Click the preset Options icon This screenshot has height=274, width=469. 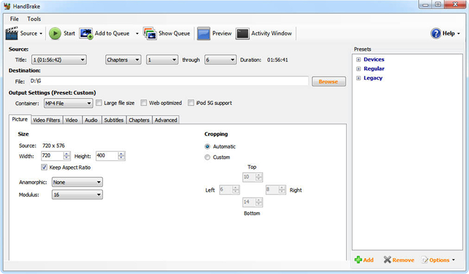click(x=424, y=260)
